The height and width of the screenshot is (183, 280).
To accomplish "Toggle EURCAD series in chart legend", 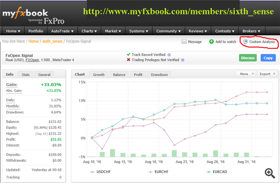I will [217, 172].
